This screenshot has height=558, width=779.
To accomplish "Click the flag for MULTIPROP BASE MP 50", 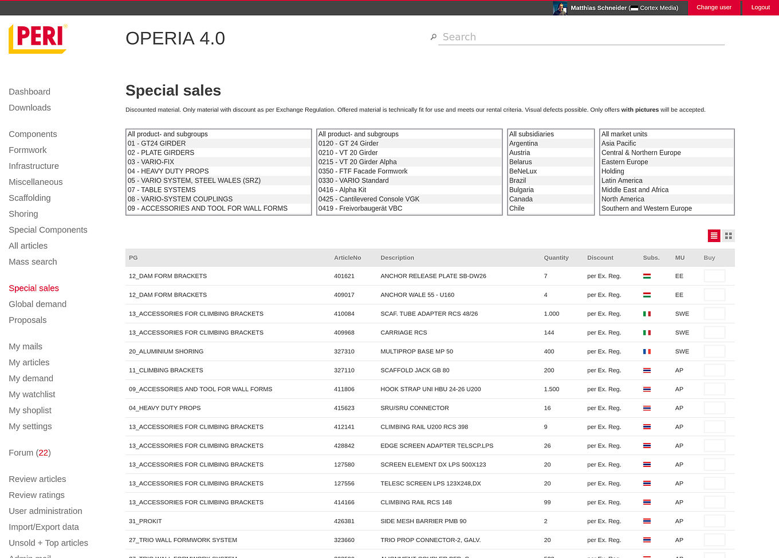I will [647, 352].
